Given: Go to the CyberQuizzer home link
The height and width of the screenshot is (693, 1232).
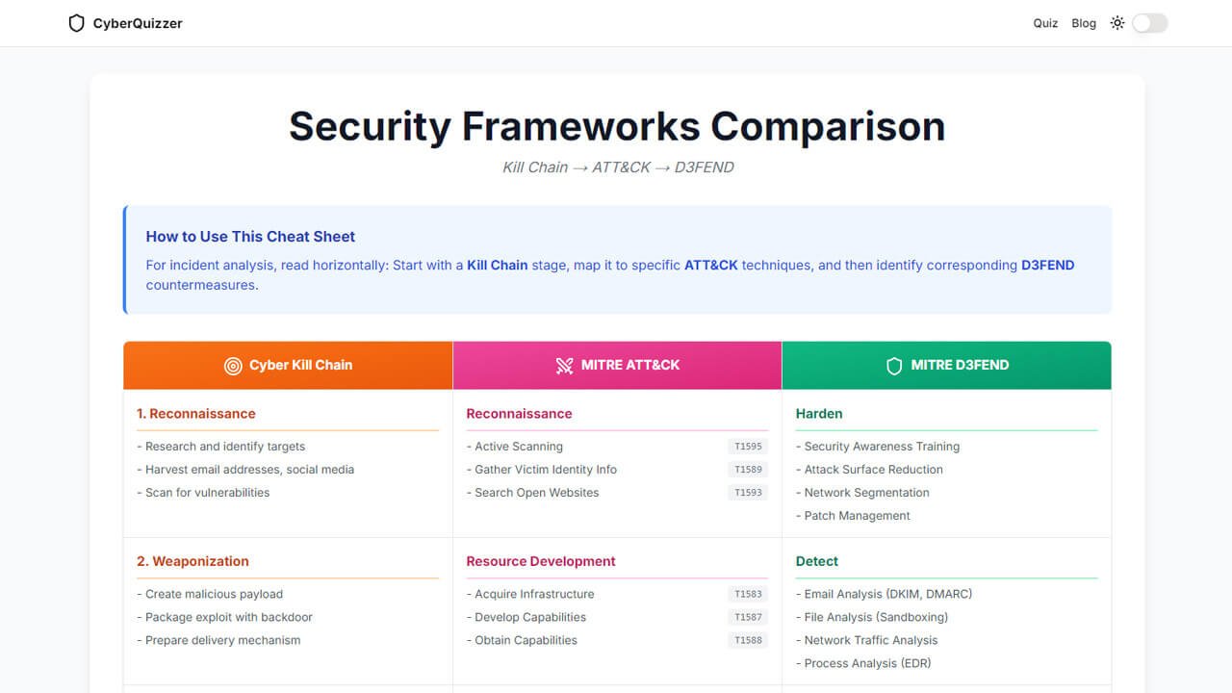Looking at the screenshot, I should click(137, 23).
